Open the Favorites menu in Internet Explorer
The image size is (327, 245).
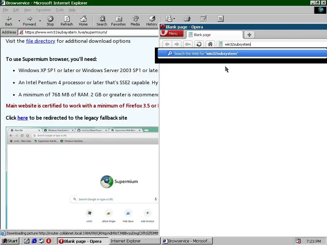[x=43, y=10]
